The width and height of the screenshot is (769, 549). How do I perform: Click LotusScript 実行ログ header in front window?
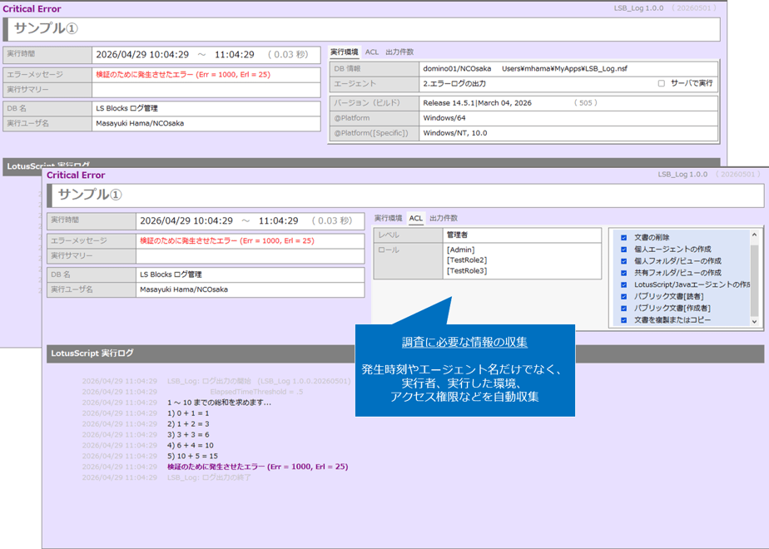click(x=92, y=354)
